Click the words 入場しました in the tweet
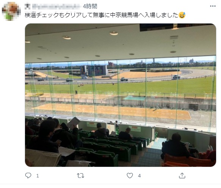The width and height of the screenshot is (221, 188). 161,15
